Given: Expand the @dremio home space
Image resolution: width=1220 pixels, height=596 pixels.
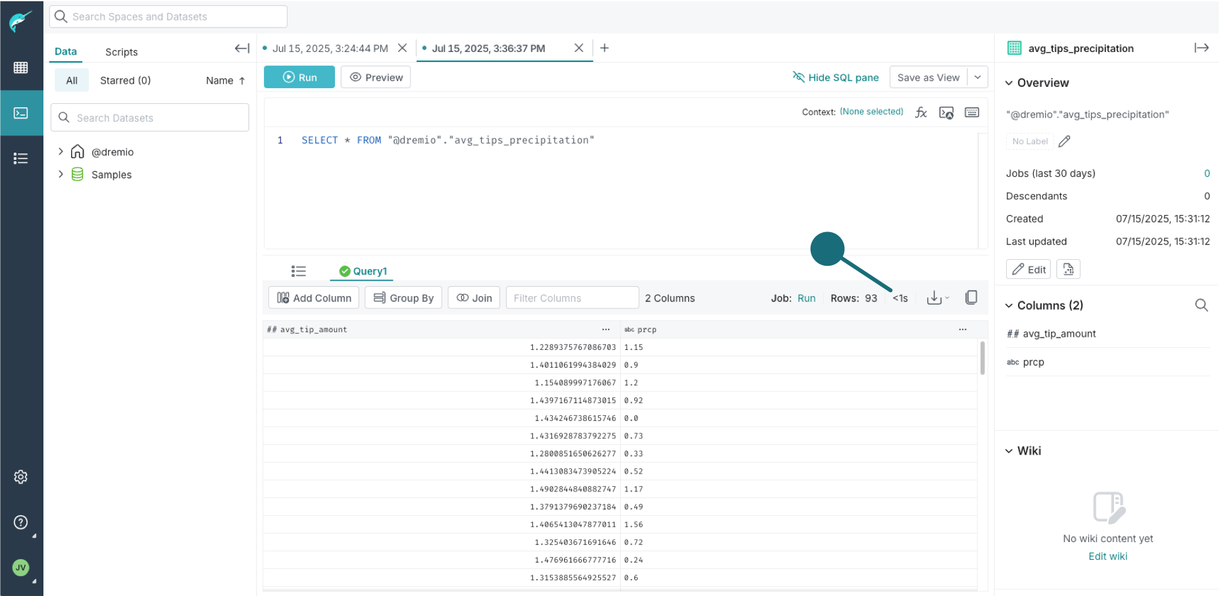Looking at the screenshot, I should [61, 151].
